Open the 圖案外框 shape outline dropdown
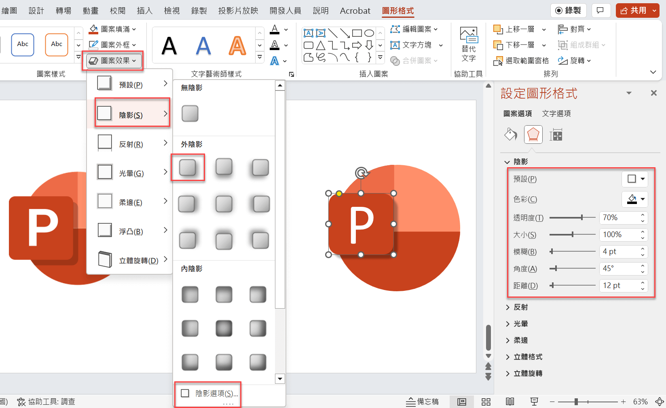 (x=112, y=45)
